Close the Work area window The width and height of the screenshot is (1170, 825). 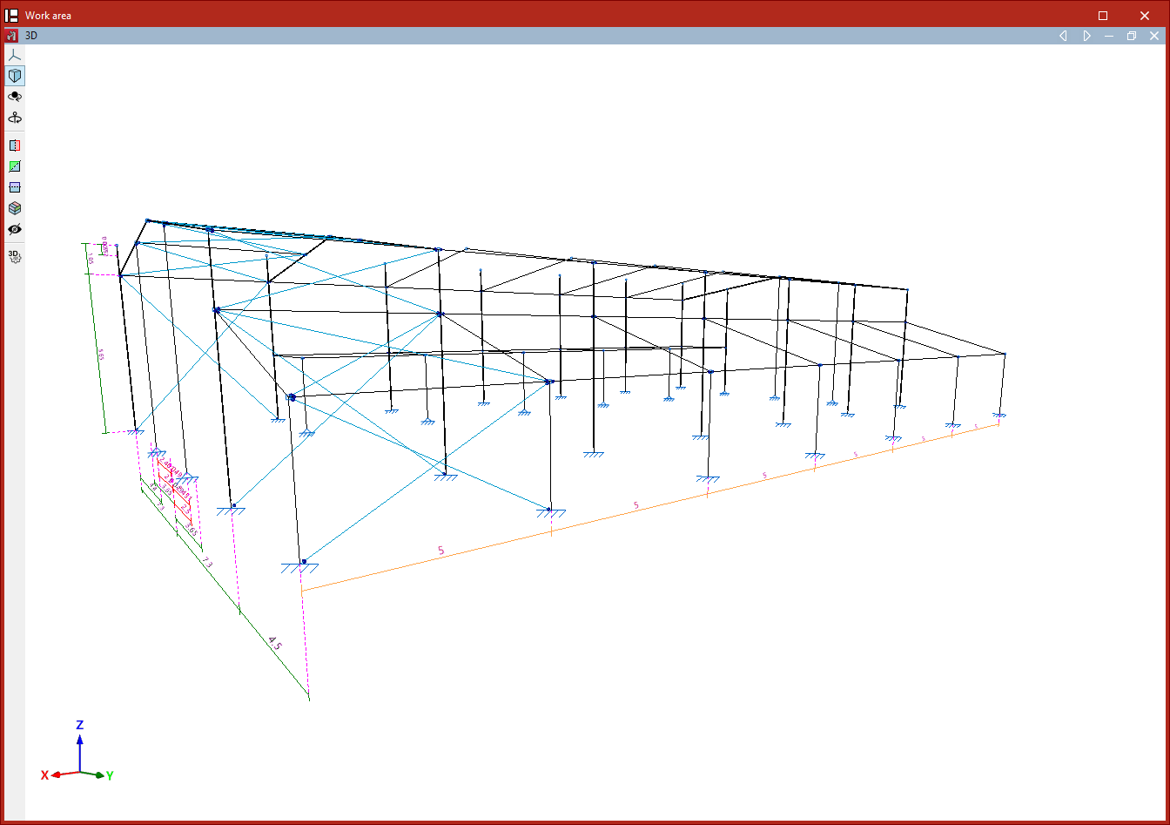click(1145, 16)
